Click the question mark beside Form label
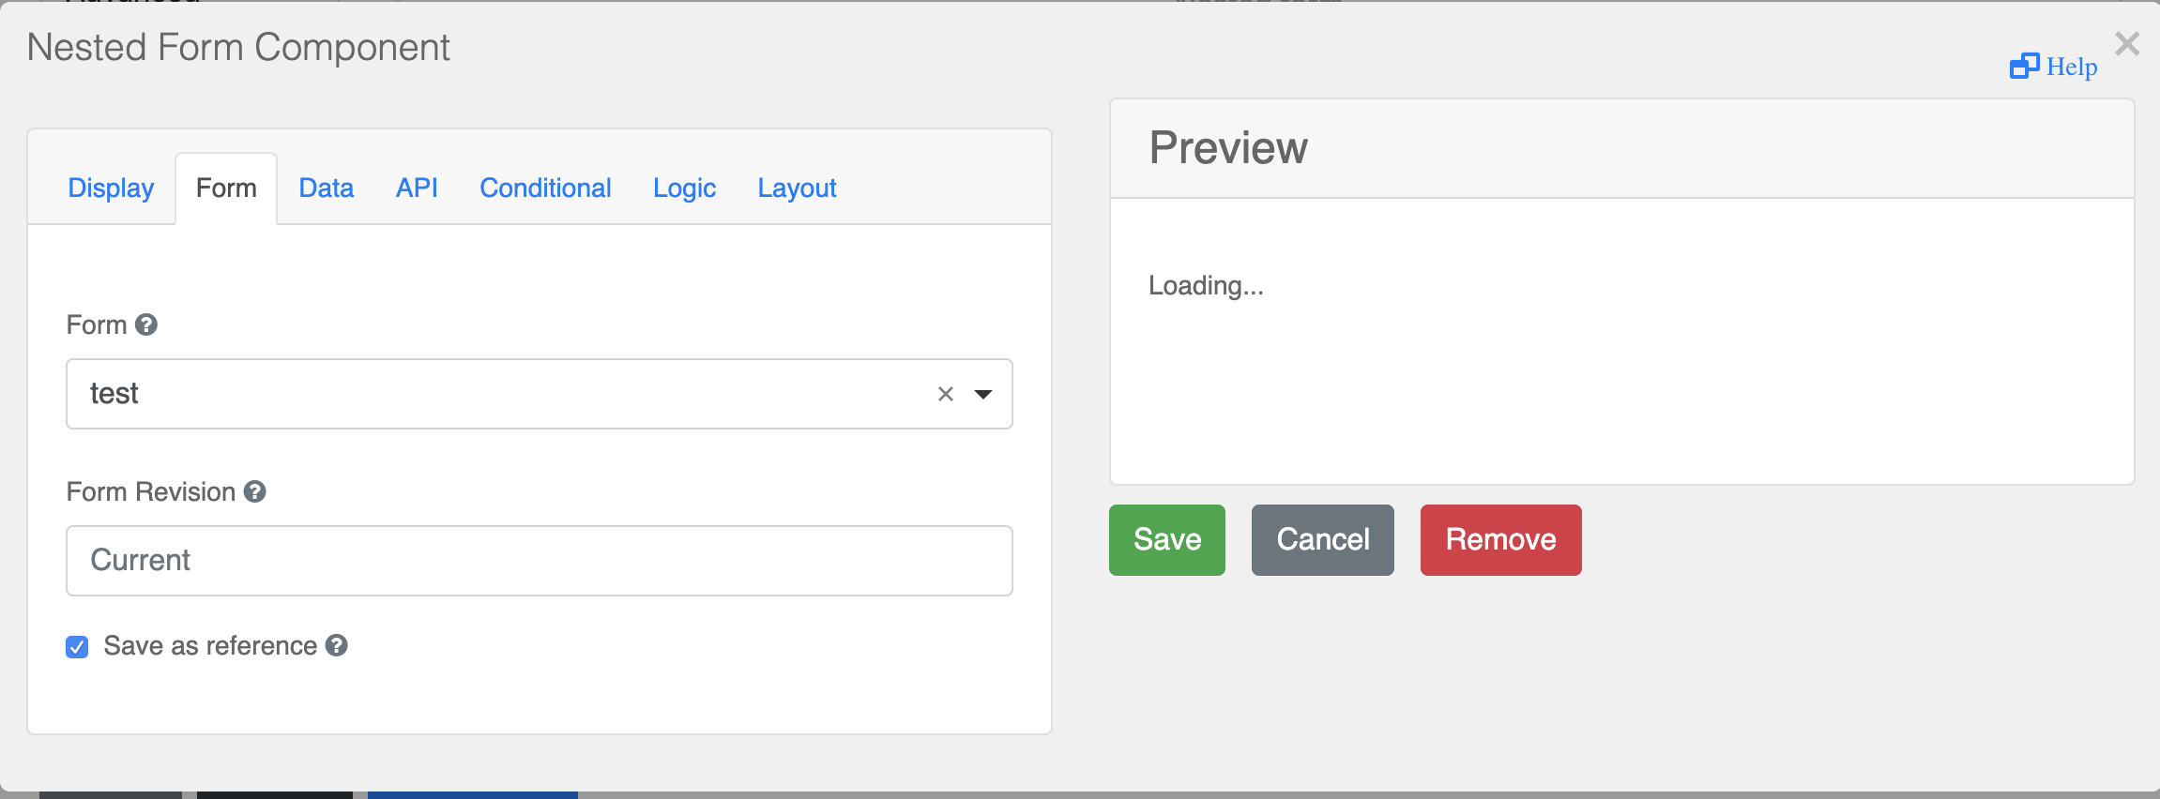 pyautogui.click(x=146, y=325)
